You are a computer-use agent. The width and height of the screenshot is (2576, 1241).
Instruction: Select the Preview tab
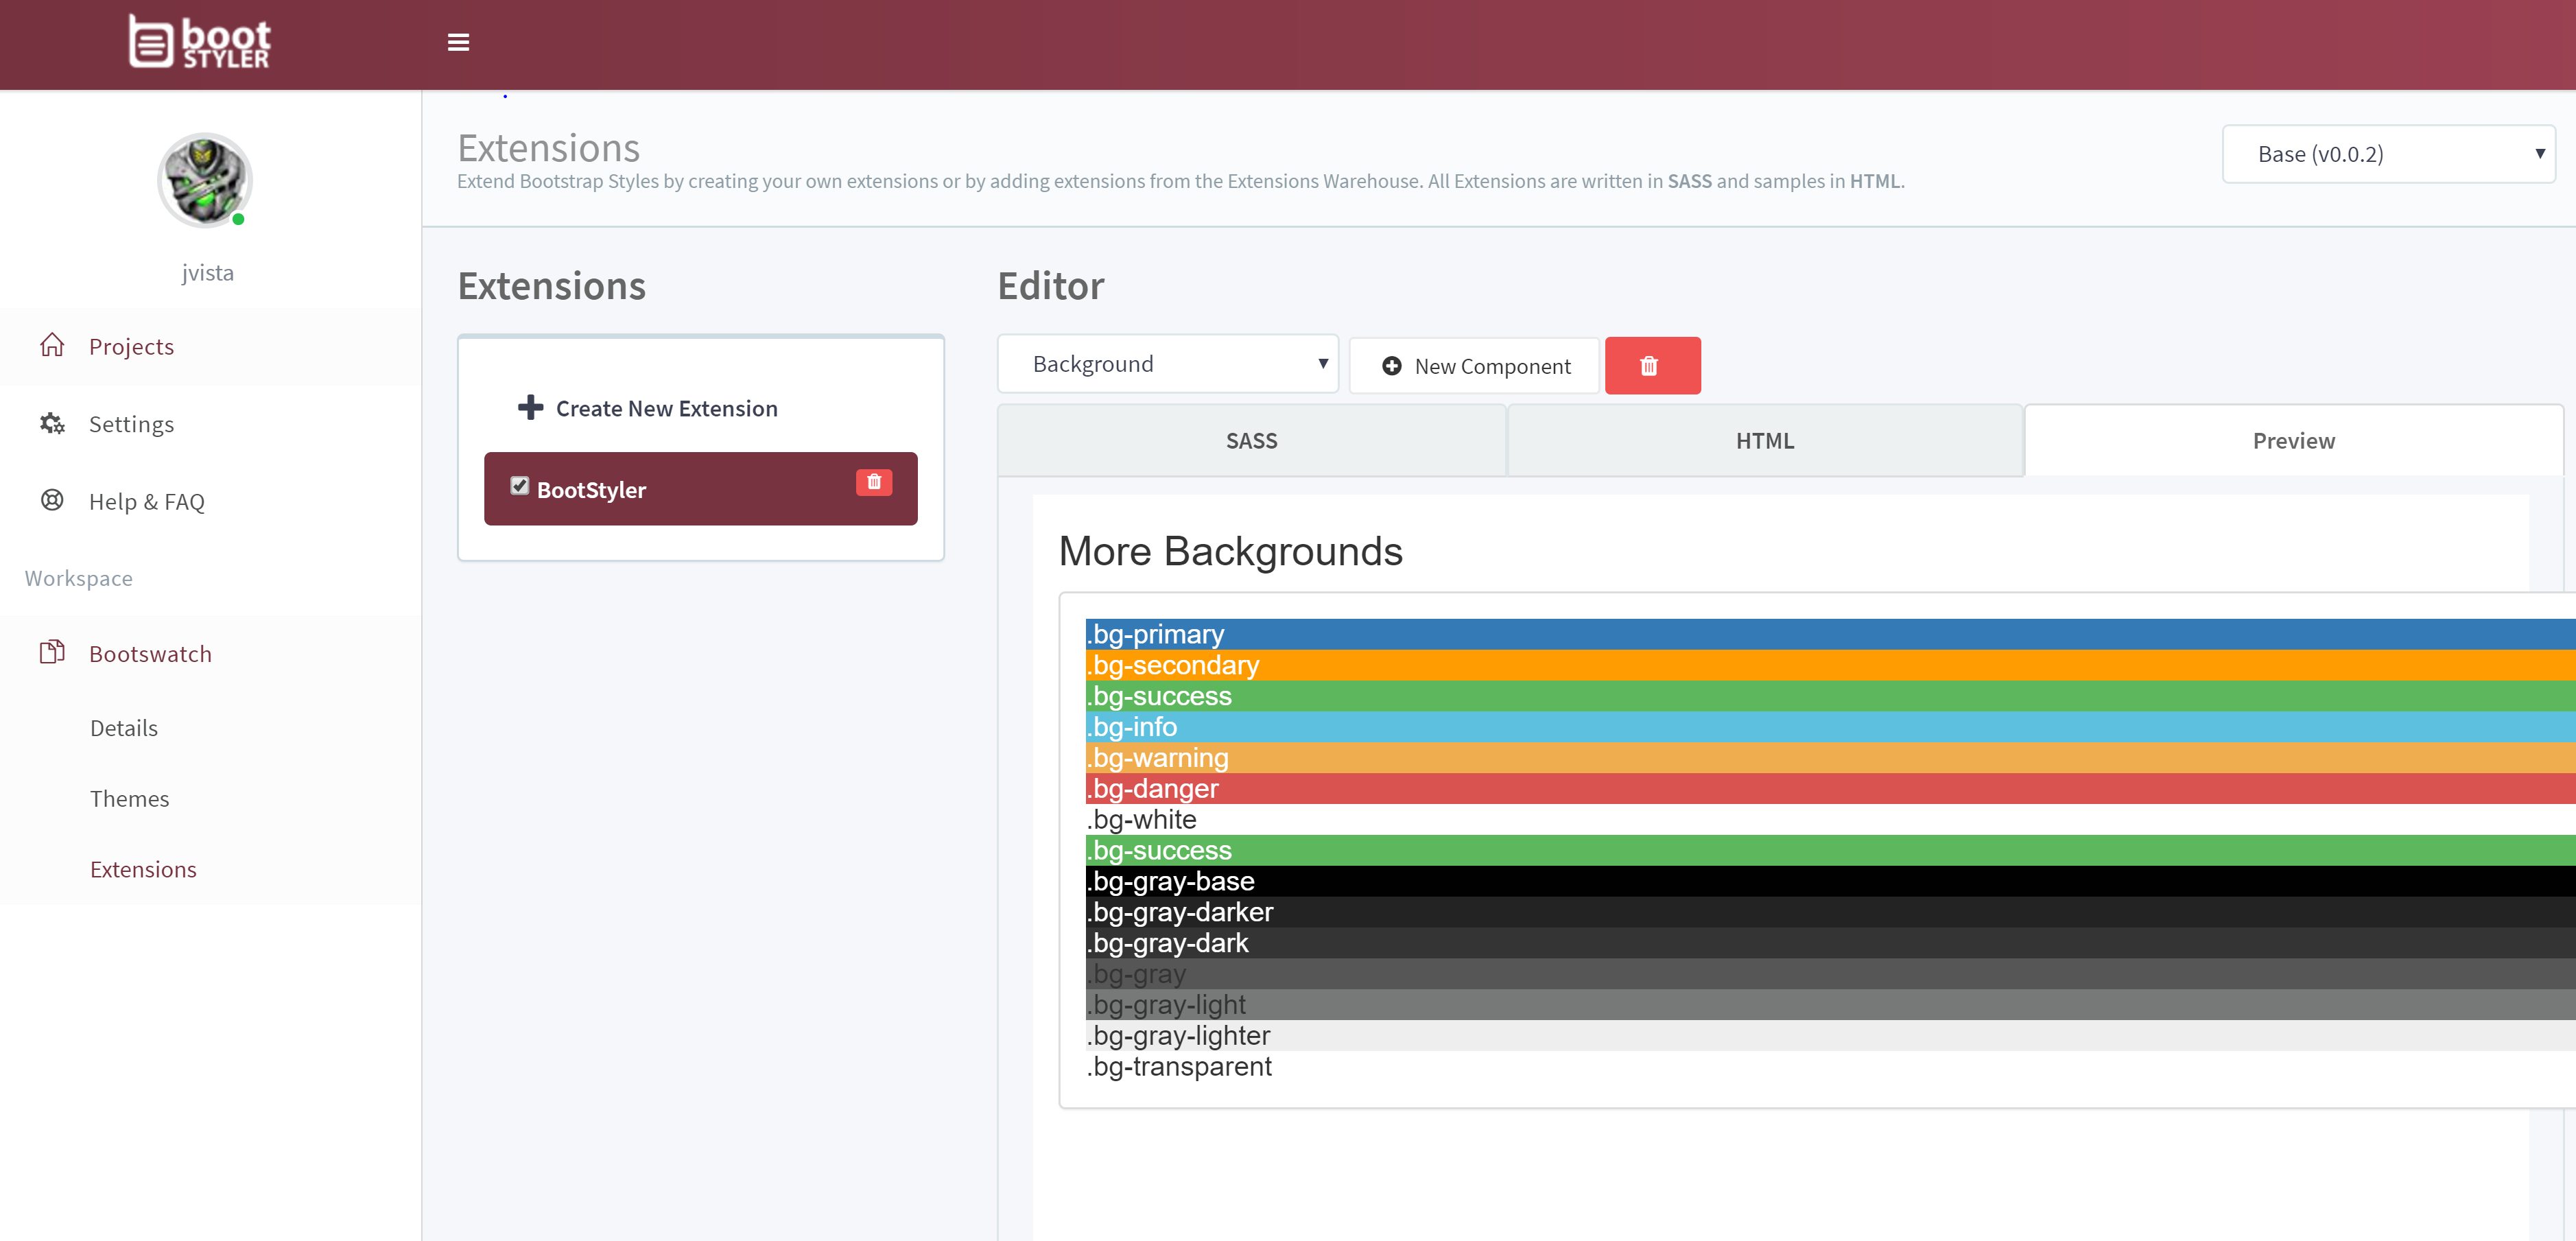(2292, 441)
